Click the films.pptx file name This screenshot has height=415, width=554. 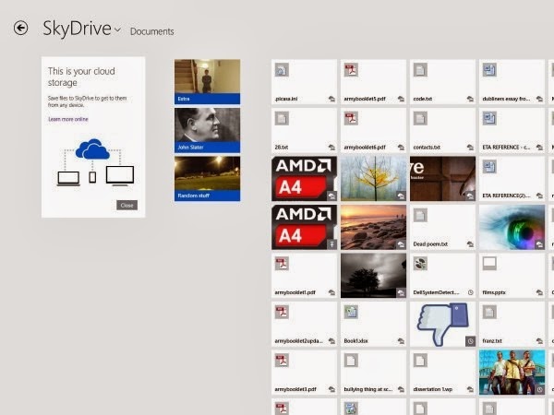point(494,292)
